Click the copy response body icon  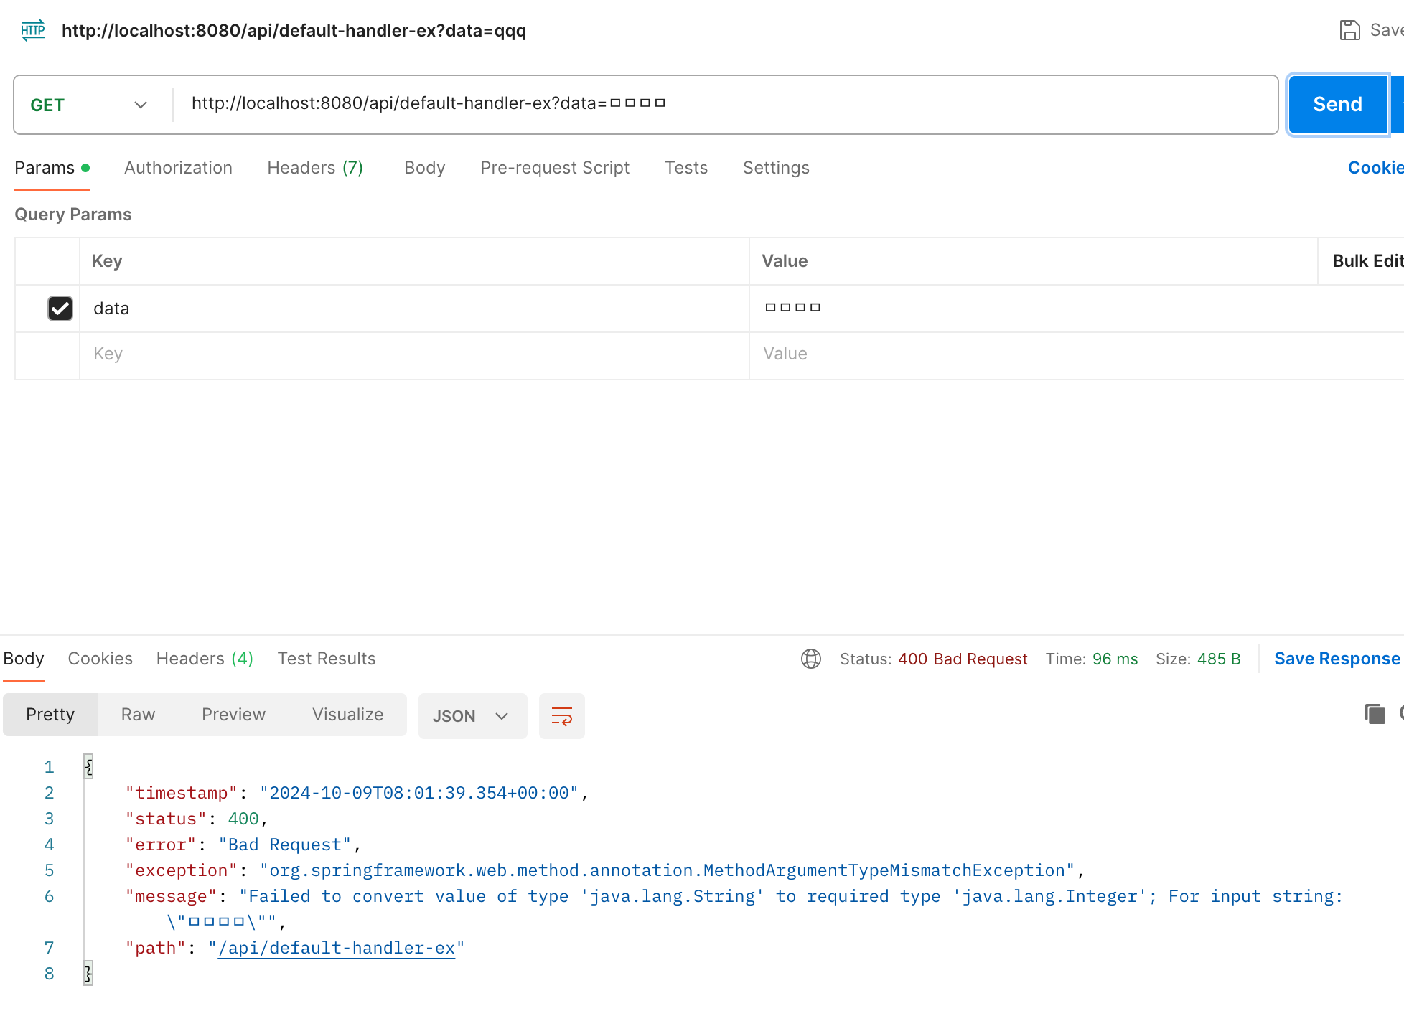[x=1375, y=714]
